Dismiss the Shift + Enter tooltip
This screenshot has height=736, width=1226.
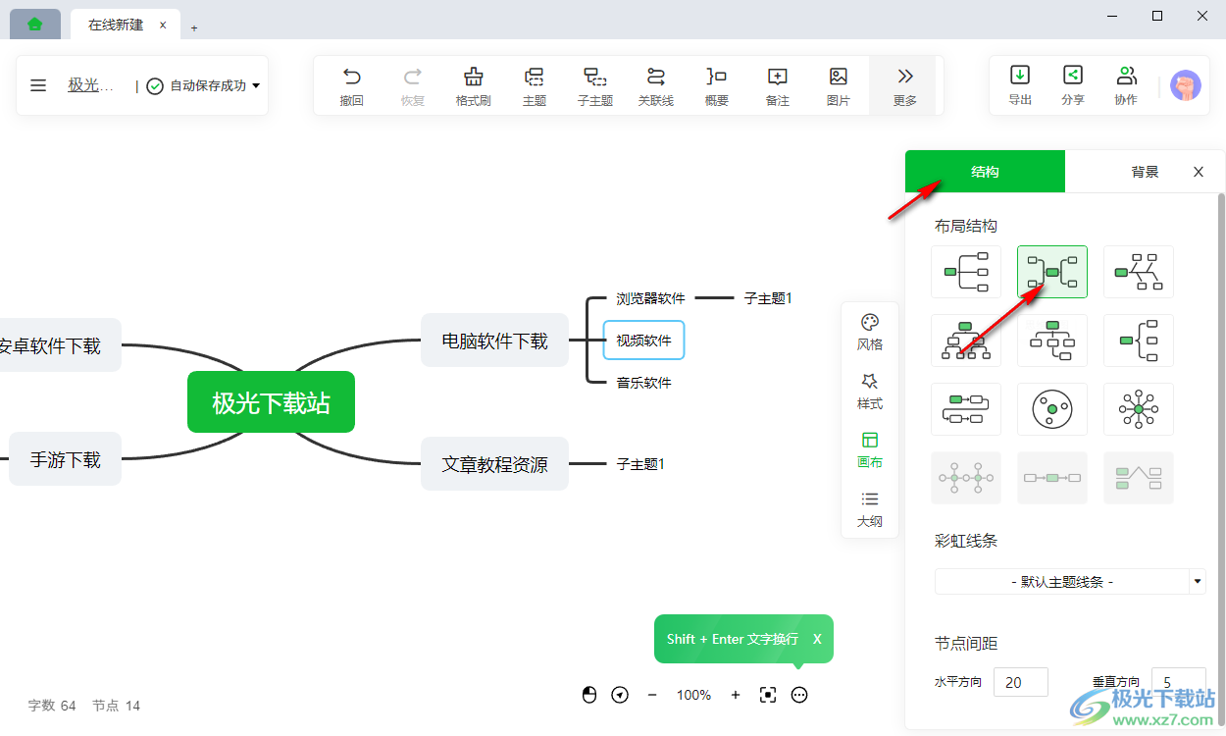[x=817, y=639]
